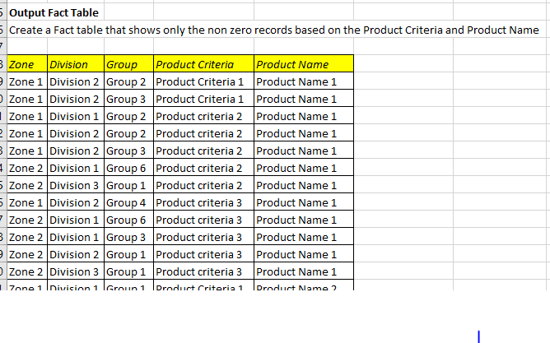Click Product Name 1 in Group 6 criteria 2 row
Viewport: 550px width, 343px height.
304,168
